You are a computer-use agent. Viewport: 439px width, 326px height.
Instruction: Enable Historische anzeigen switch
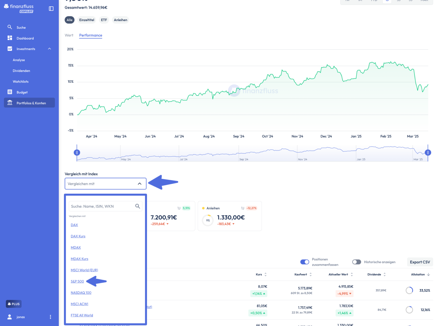click(357, 262)
